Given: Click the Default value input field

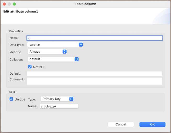Looking at the screenshot, I should coord(94,74).
